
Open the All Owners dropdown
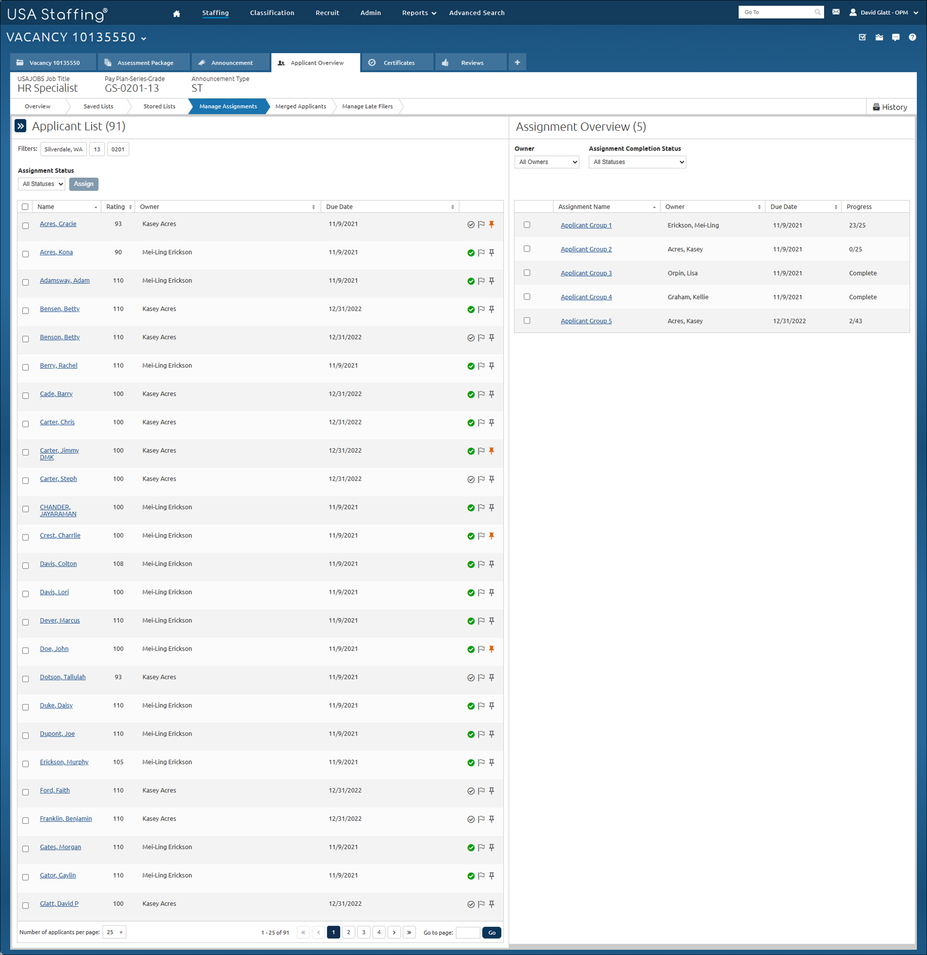click(546, 162)
